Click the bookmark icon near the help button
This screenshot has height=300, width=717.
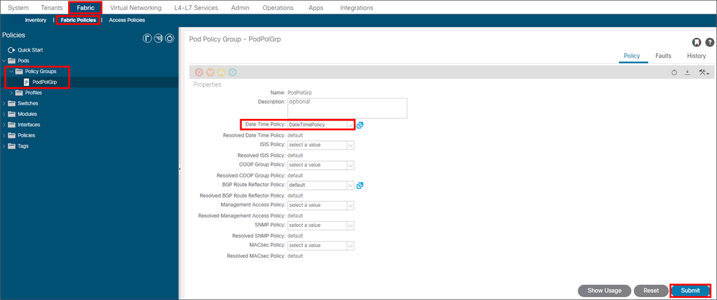pos(696,42)
